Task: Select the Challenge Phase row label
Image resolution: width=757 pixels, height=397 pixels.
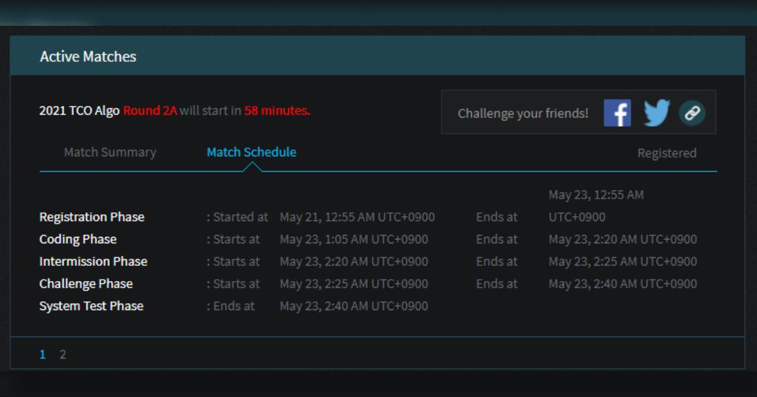Action: coord(86,284)
